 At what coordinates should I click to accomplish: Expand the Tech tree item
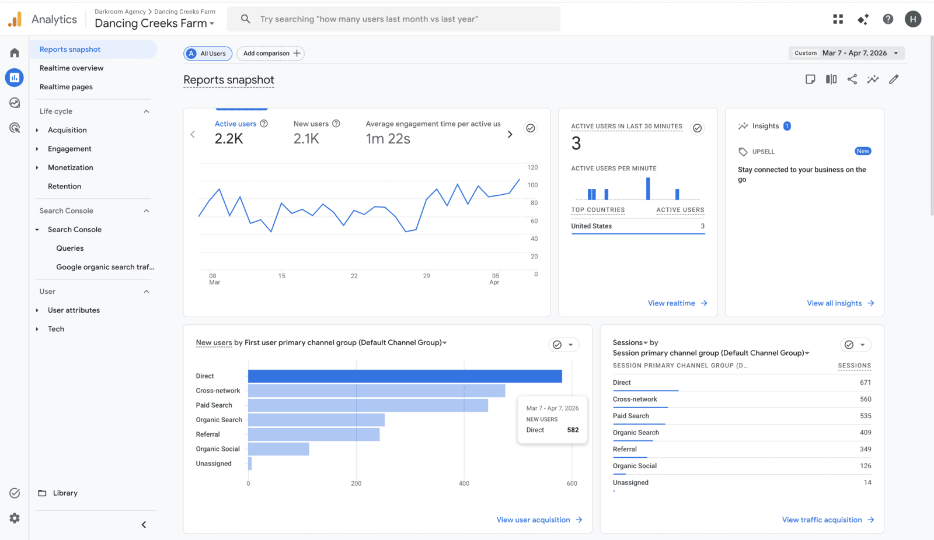[37, 329]
